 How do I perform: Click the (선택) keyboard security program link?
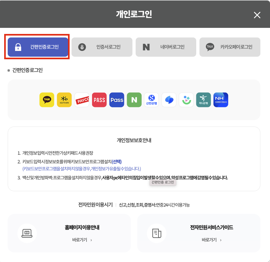[116, 162]
